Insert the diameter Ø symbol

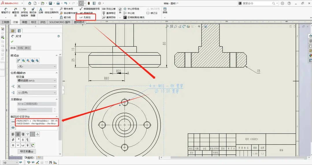pos(13,140)
